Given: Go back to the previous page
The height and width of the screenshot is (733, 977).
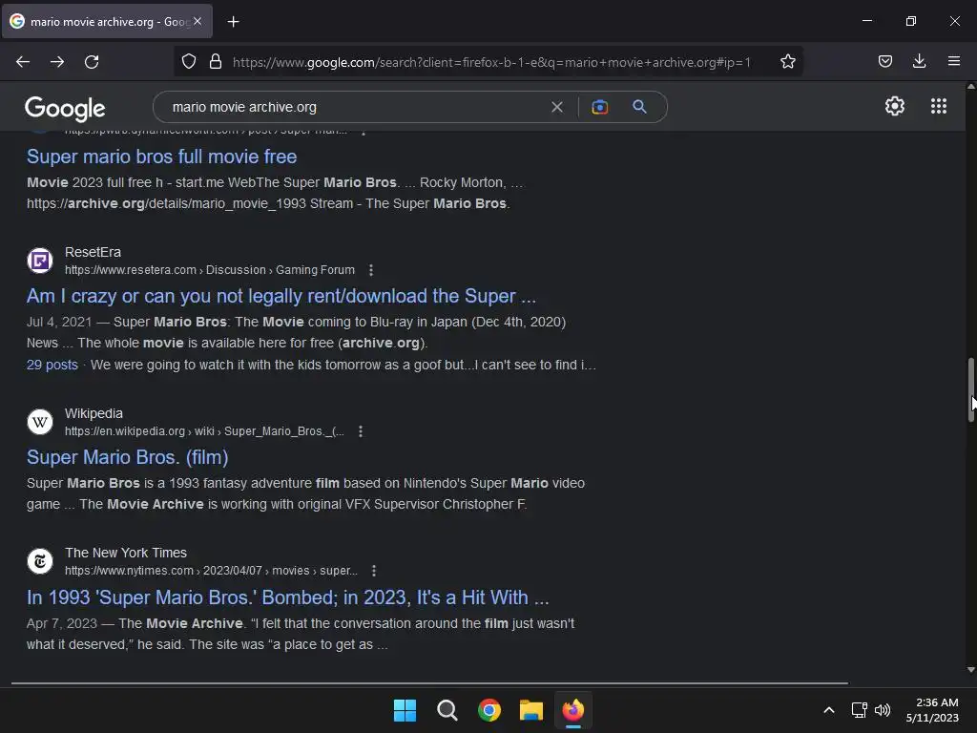Looking at the screenshot, I should (23, 62).
